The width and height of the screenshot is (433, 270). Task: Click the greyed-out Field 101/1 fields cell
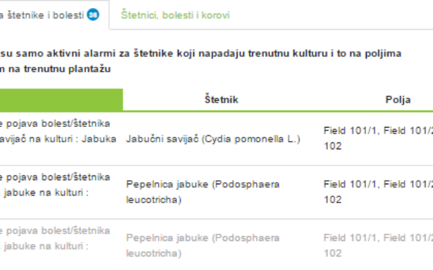click(x=378, y=245)
